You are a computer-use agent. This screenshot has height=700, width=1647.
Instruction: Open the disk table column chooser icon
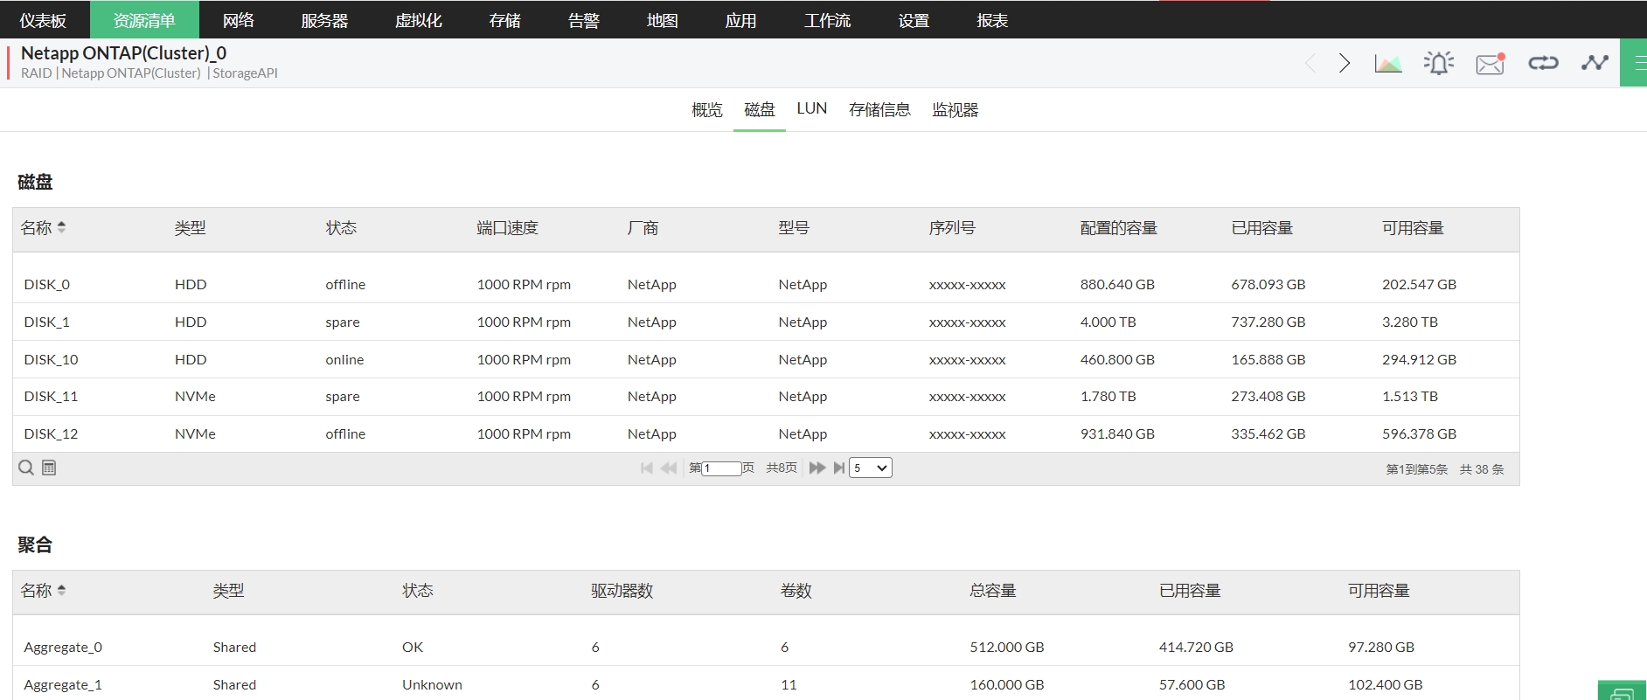[x=49, y=468]
